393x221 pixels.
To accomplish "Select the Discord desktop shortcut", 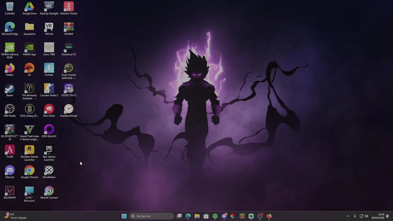I will (10, 172).
